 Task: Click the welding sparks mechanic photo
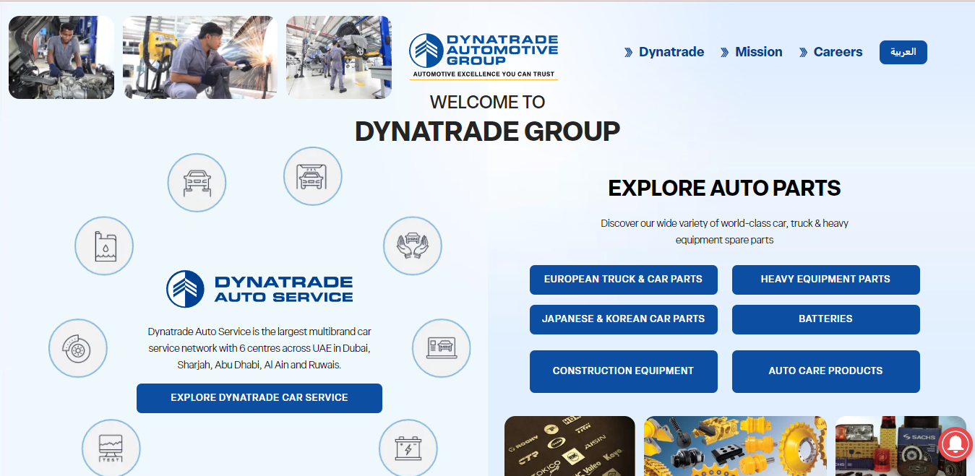(x=200, y=57)
